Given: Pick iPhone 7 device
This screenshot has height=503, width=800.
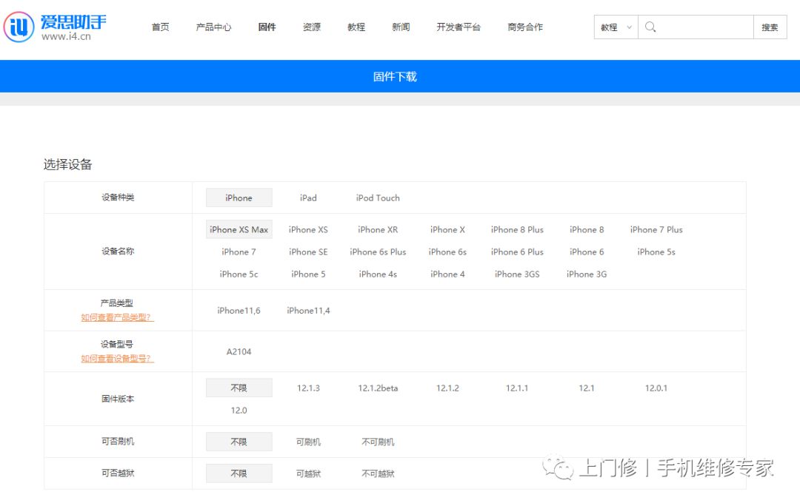Looking at the screenshot, I should click(239, 251).
